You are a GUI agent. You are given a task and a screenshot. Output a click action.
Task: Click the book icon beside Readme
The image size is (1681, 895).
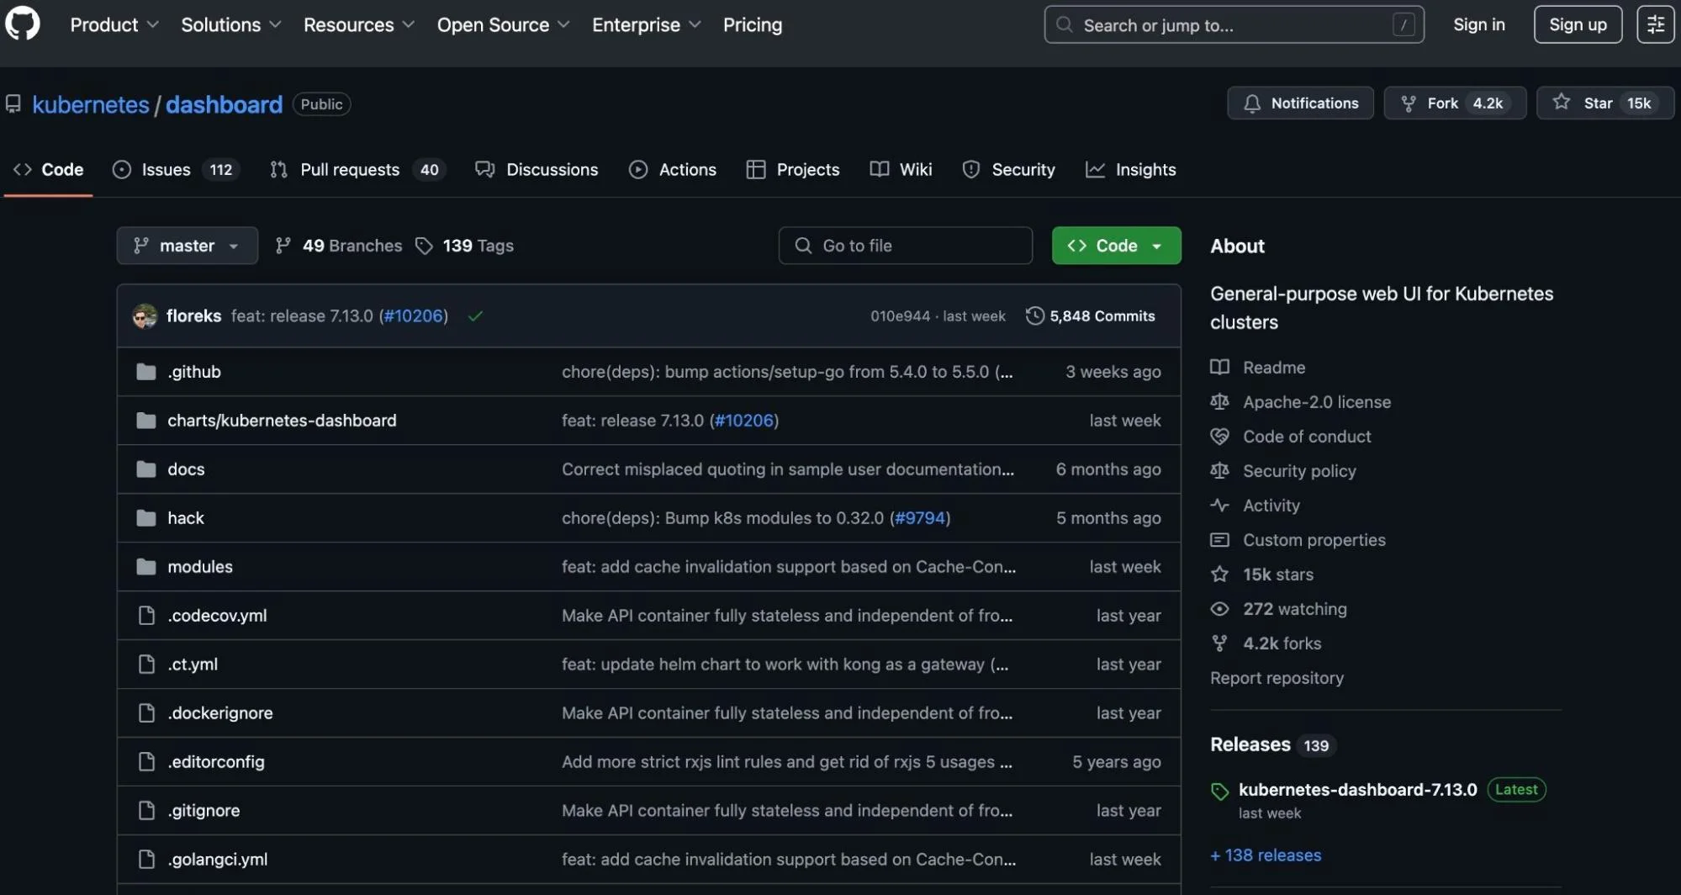(x=1219, y=368)
